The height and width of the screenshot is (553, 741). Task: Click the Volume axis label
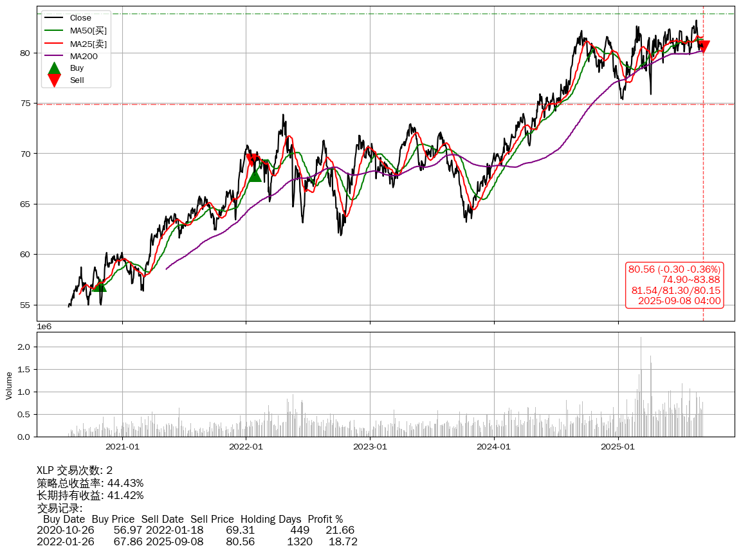[x=9, y=385]
